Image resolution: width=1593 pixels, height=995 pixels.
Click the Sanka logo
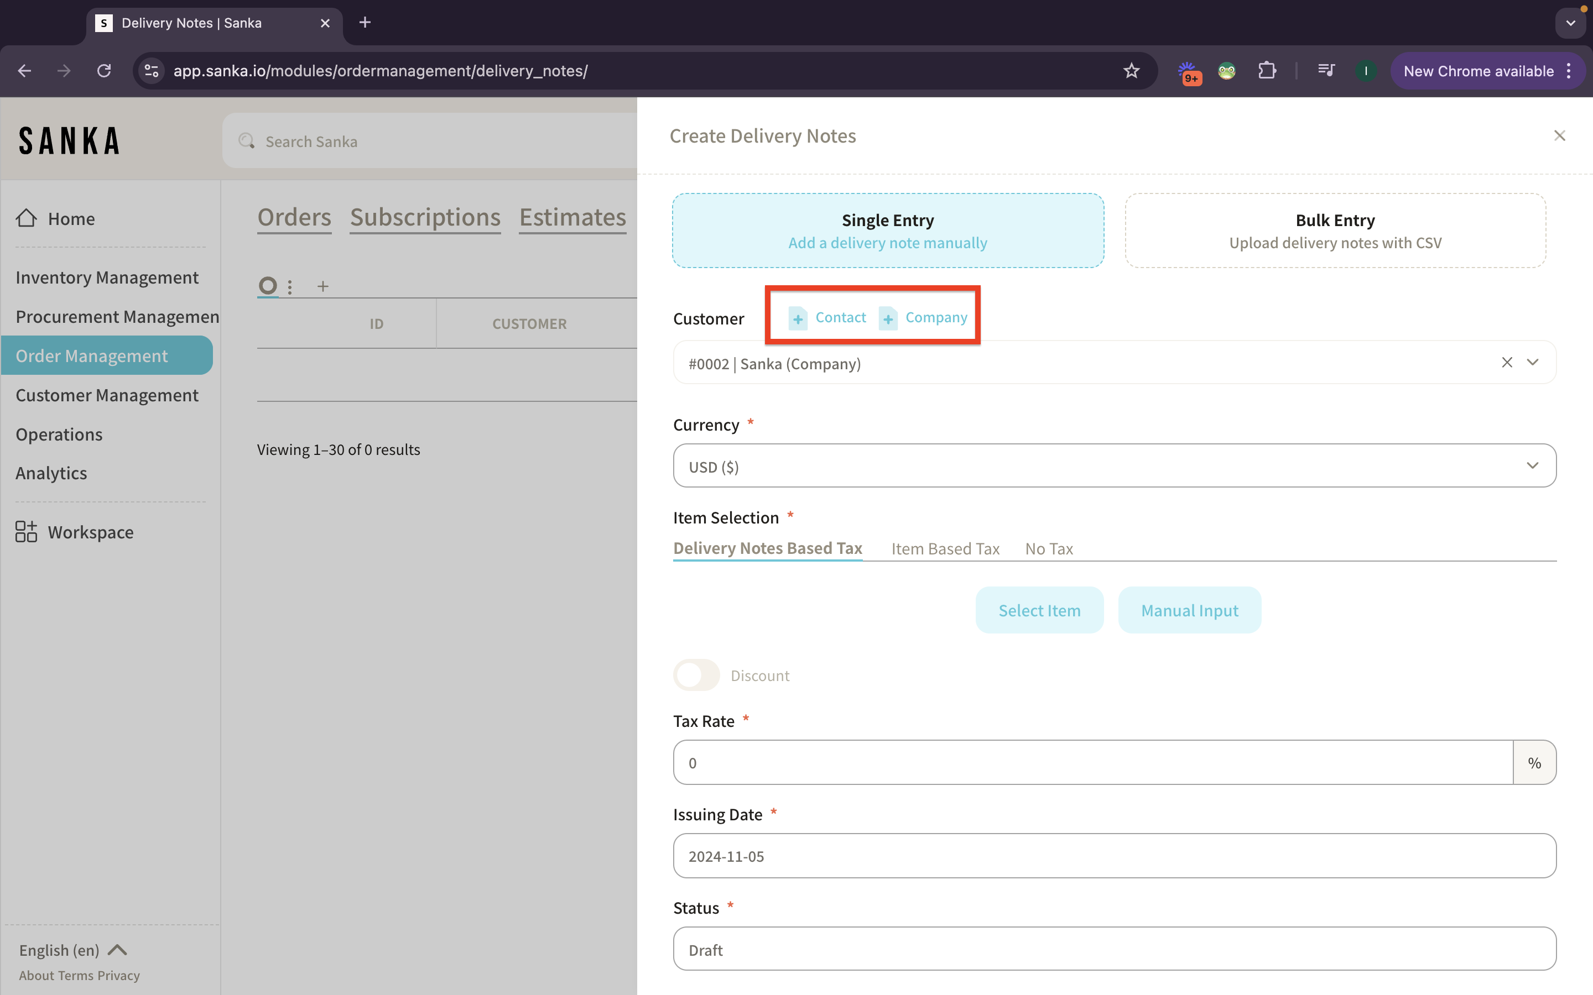[x=69, y=141]
